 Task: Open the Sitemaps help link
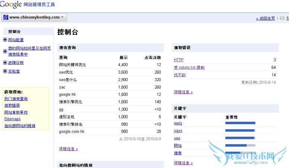pos(12,119)
